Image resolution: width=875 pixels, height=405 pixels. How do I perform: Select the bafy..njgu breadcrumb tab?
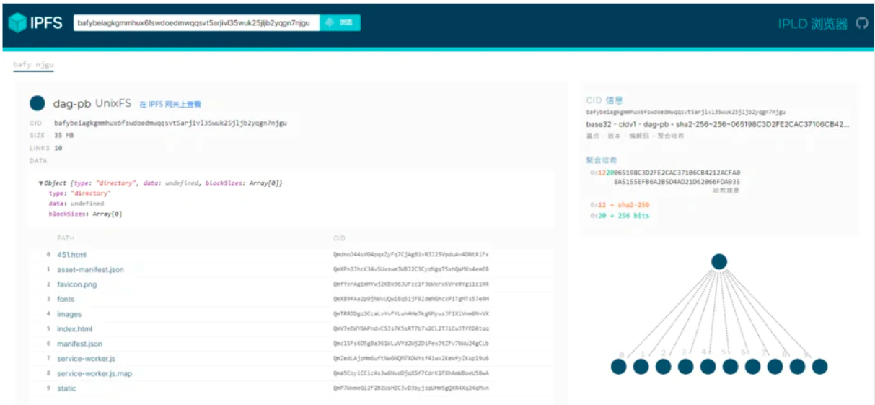pos(33,64)
